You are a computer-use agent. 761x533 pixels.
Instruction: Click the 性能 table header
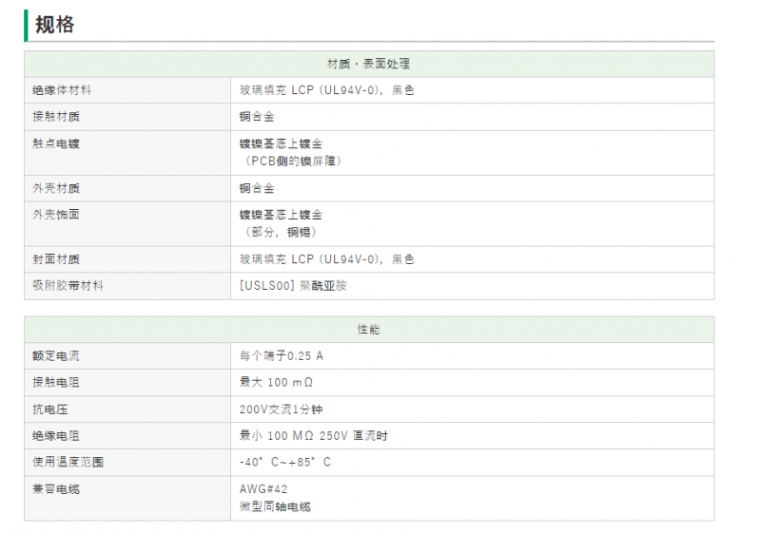(369, 330)
